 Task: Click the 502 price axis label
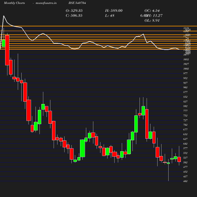(x=185, y=162)
